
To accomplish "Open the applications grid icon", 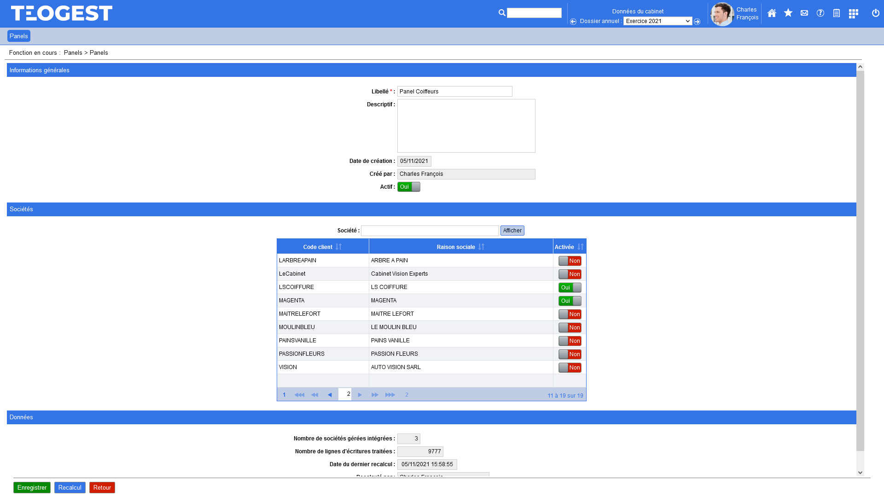I will [x=853, y=14].
